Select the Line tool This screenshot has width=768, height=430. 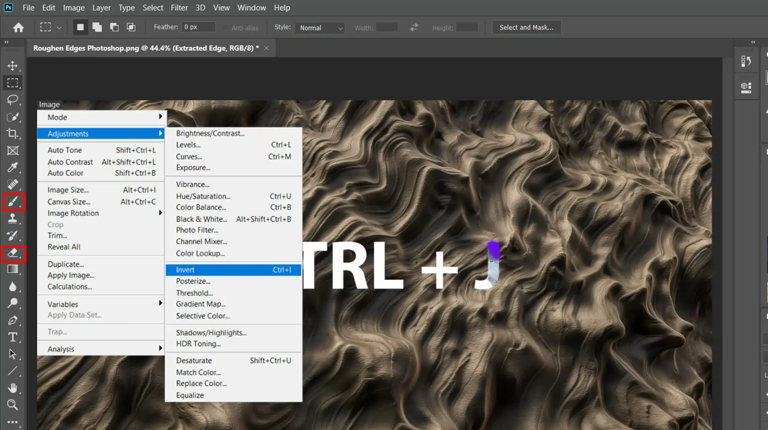[x=13, y=371]
